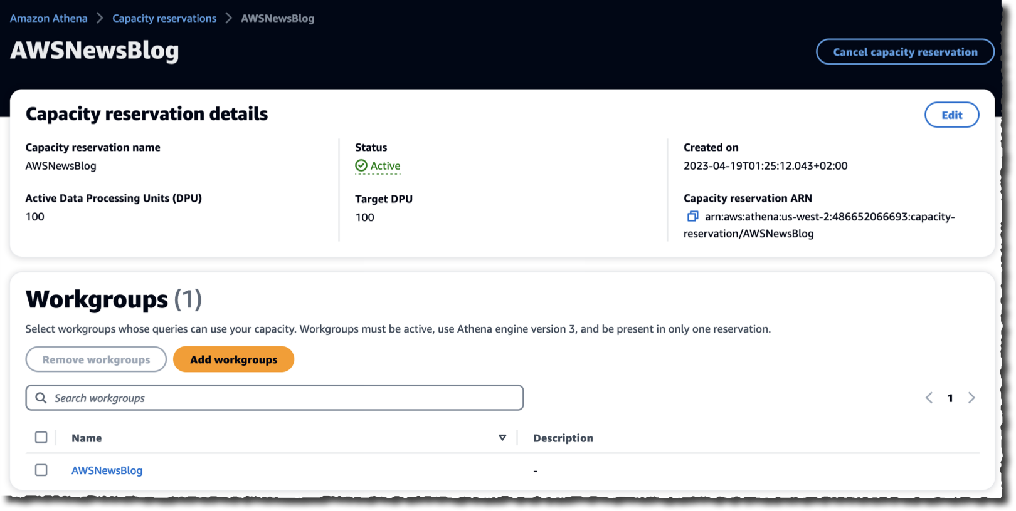Check the AWSNewsBlog workgroup row checkbox
This screenshot has width=1016, height=511.
click(x=41, y=470)
